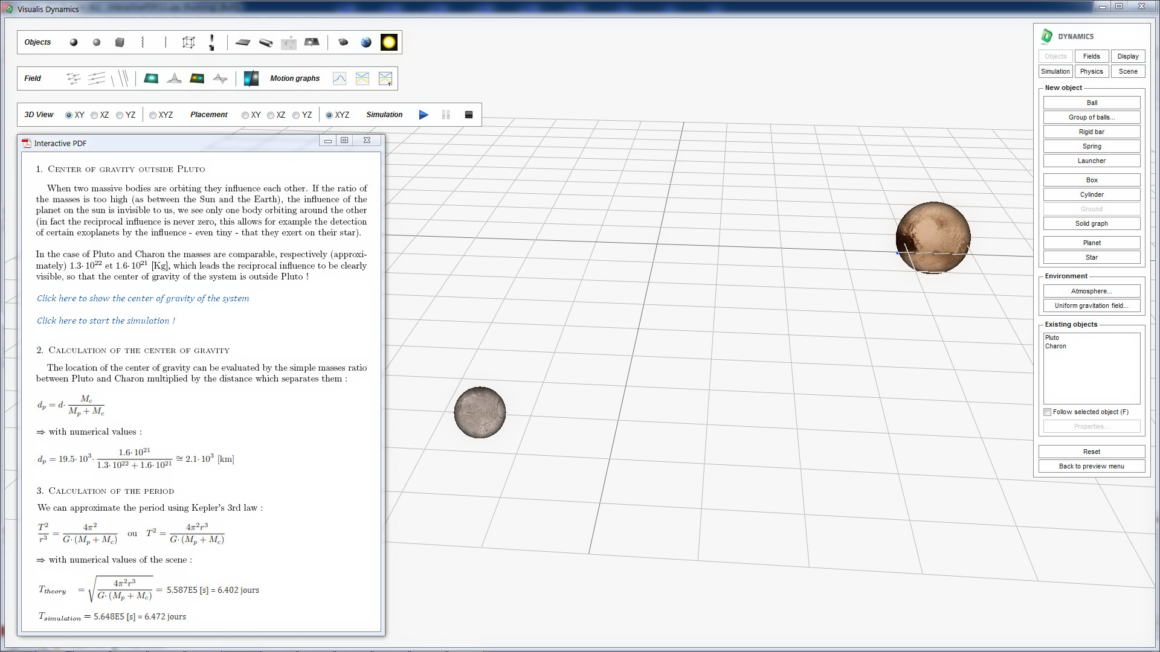Open Uniform gravitation field... dialog
Viewport: 1160px width, 652px height.
click(1091, 305)
